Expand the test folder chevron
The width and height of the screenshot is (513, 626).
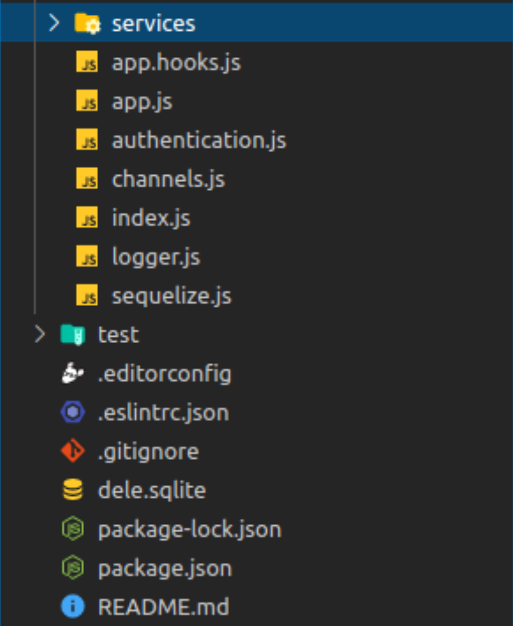pyautogui.click(x=40, y=334)
